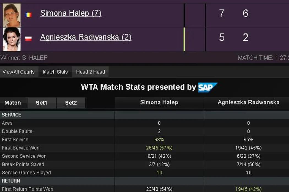The width and height of the screenshot is (289, 192).
Task: Click the Romanian flag icon
Action: point(28,15)
